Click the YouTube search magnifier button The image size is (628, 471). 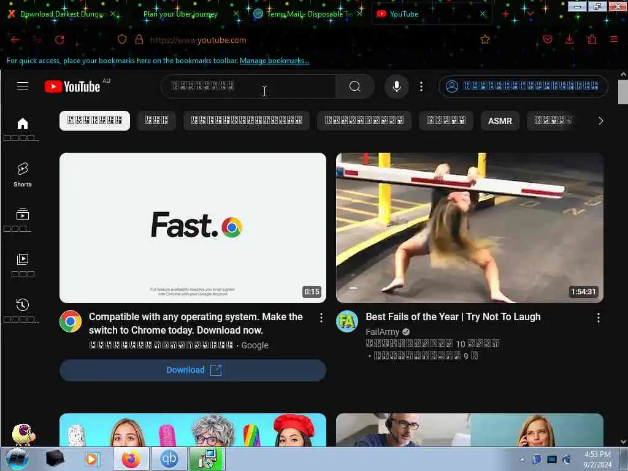(355, 86)
